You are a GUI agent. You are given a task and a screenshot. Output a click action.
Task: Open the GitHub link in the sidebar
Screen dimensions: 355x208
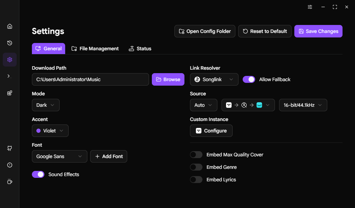pyautogui.click(x=9, y=148)
